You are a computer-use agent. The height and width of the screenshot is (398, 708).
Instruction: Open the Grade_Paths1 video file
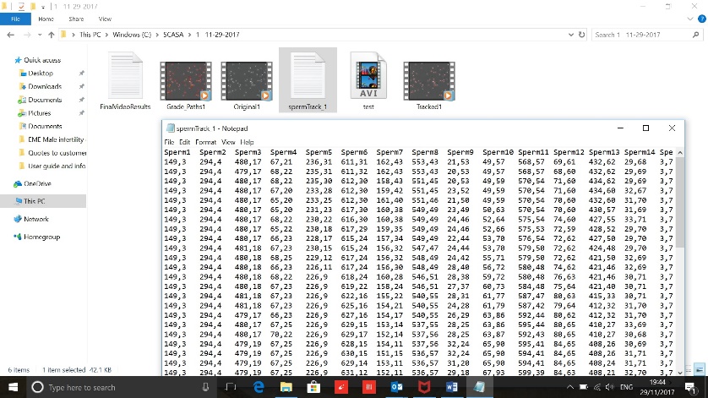tap(186, 86)
